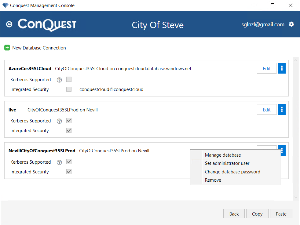Open Kerberos help icon for NevillCityOfConquest35SLProd
Viewport: 300px width, 225px height.
(59, 162)
